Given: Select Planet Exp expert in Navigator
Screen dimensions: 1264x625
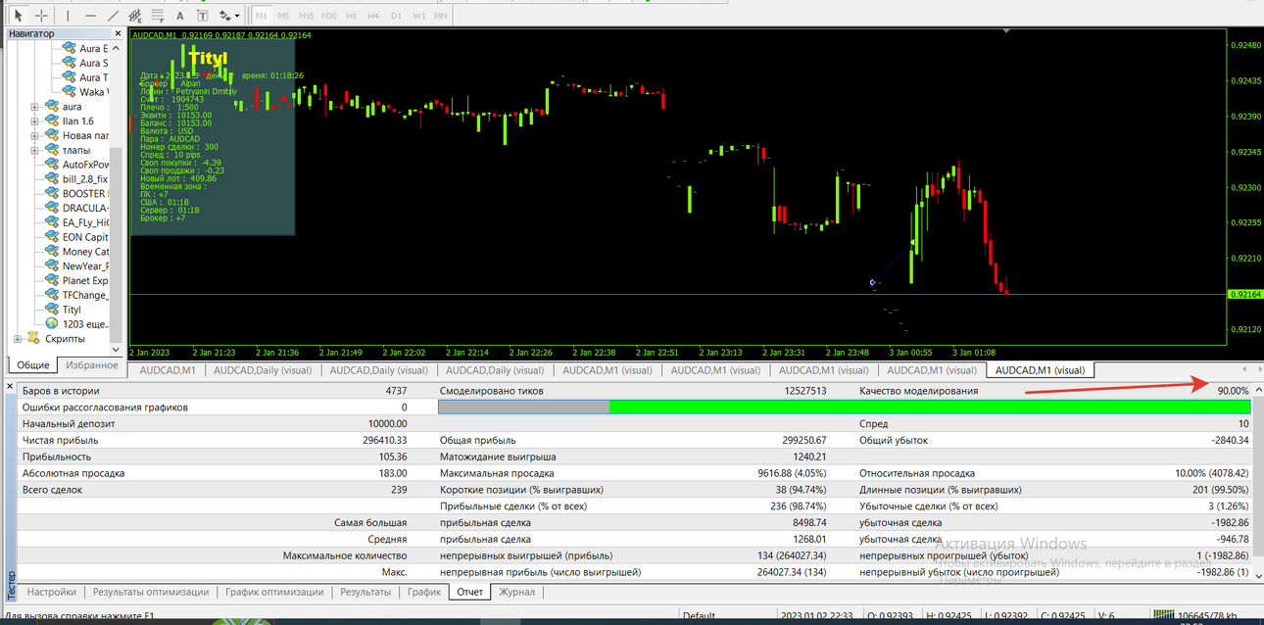Looking at the screenshot, I should pyautogui.click(x=85, y=280).
